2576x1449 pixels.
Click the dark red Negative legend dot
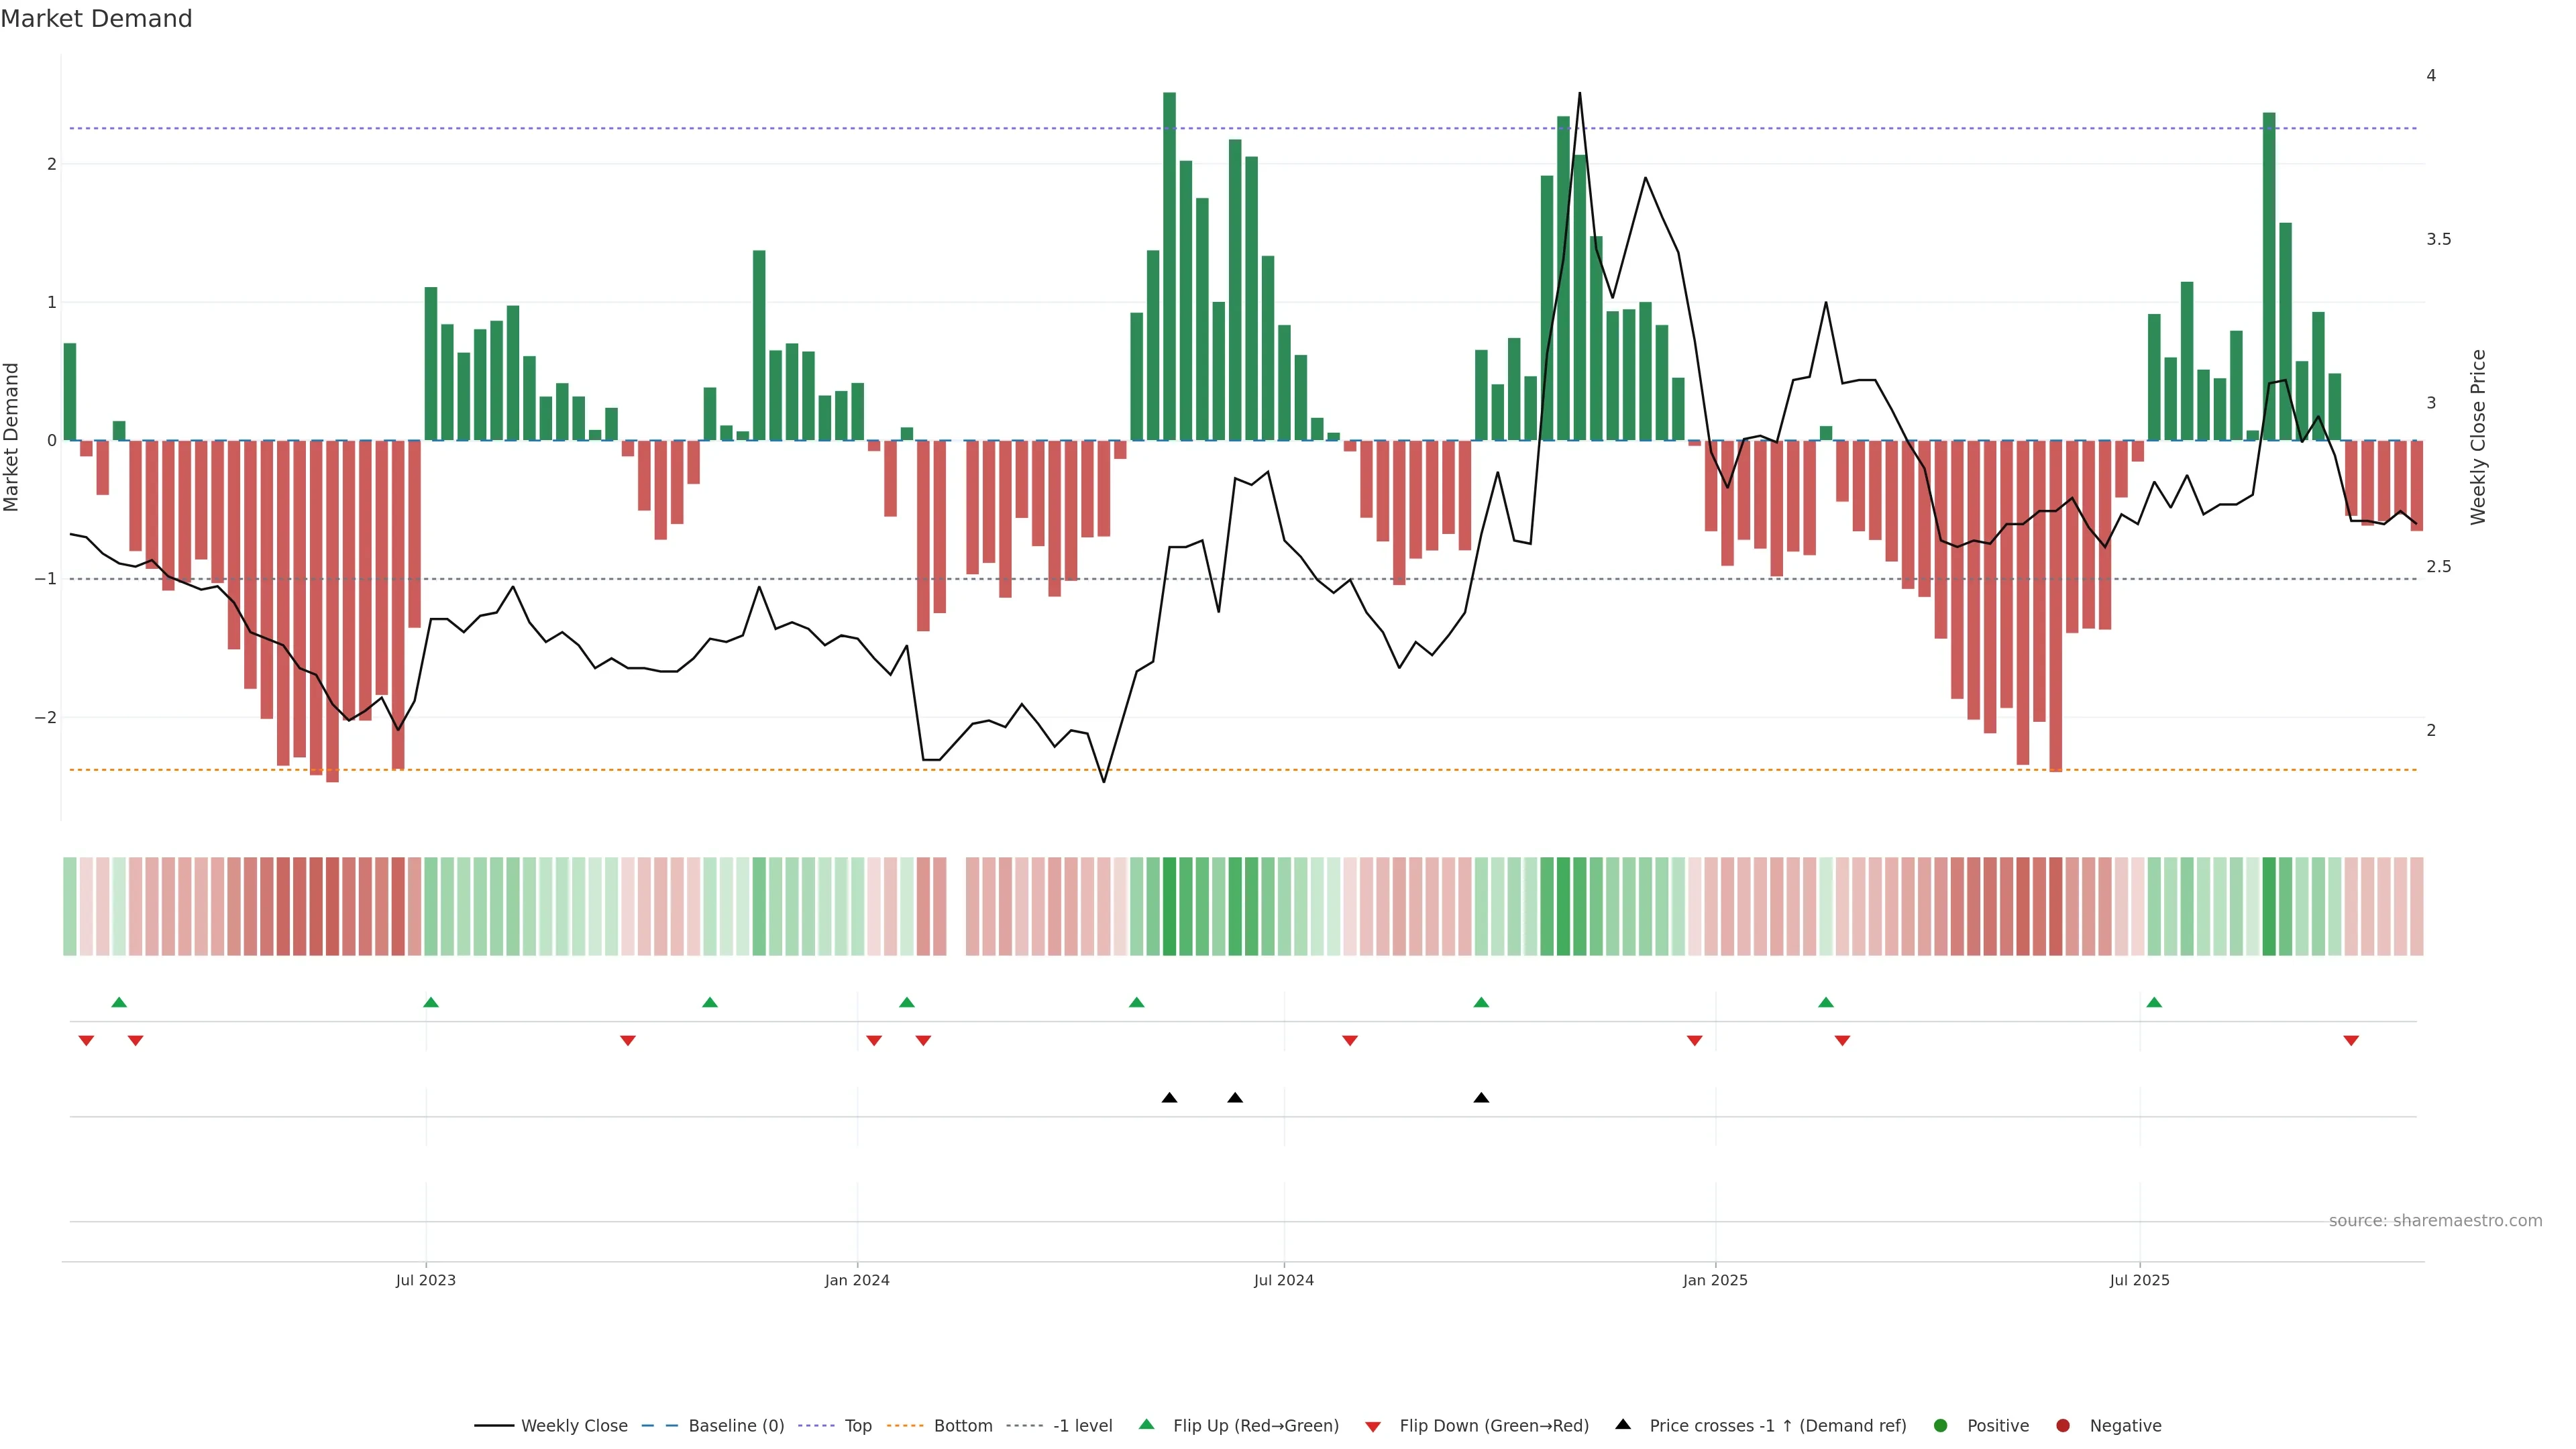pos(2063,1426)
